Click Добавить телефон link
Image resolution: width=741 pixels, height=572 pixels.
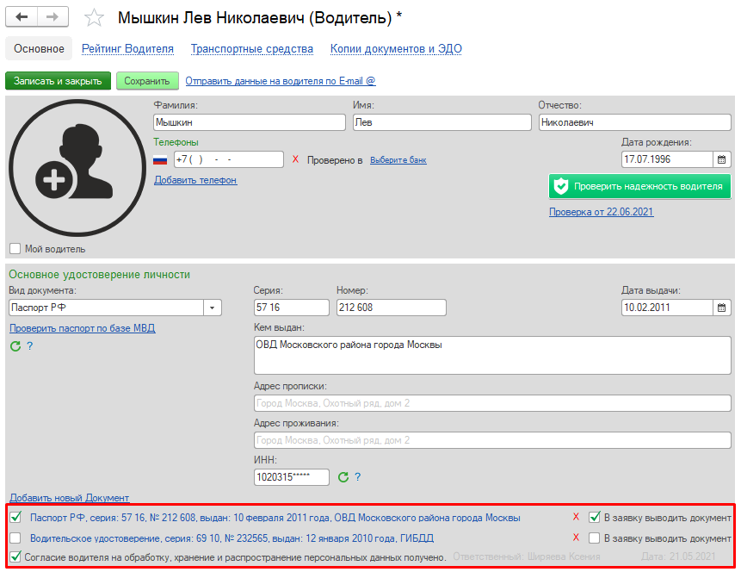click(195, 180)
